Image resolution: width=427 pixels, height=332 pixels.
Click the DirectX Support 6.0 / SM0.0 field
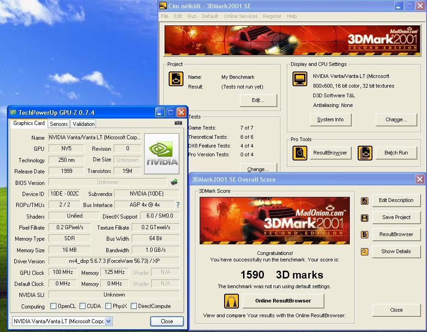[x=160, y=216]
